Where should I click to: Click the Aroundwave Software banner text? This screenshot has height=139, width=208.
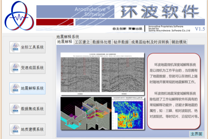[93, 12]
